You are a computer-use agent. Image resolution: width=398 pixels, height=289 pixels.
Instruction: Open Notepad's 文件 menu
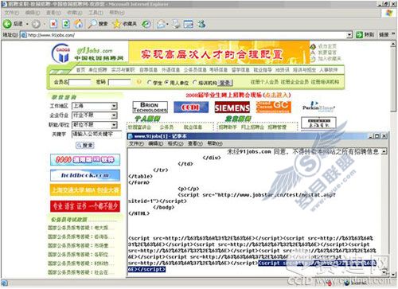pyautogui.click(x=136, y=143)
